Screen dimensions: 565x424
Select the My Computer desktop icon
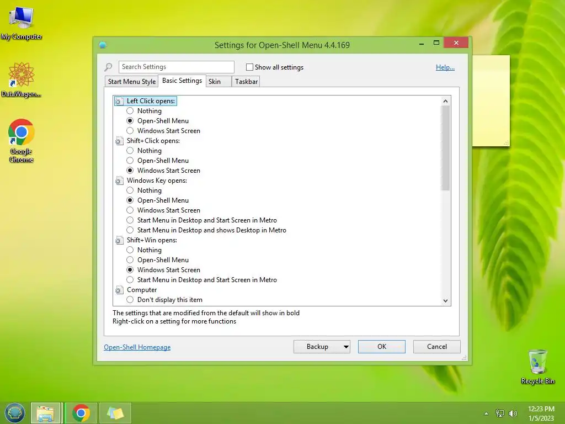(x=22, y=23)
